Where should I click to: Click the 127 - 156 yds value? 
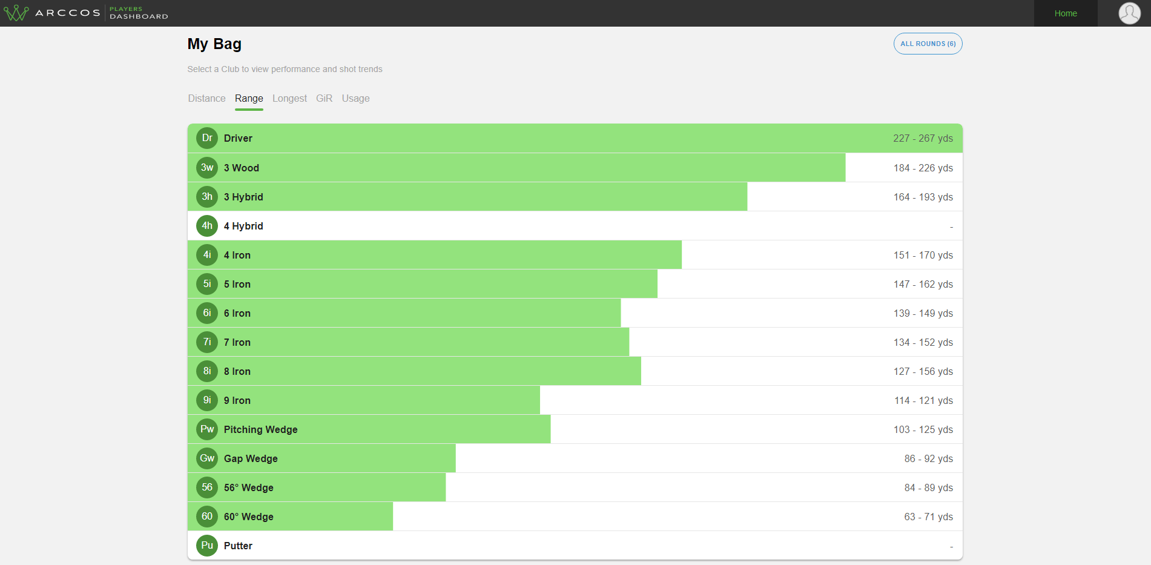tap(923, 371)
